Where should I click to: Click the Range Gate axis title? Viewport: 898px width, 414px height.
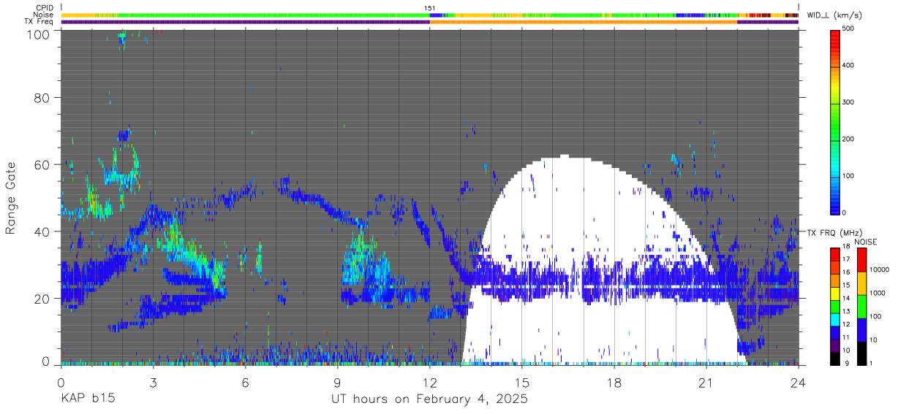click(x=11, y=197)
